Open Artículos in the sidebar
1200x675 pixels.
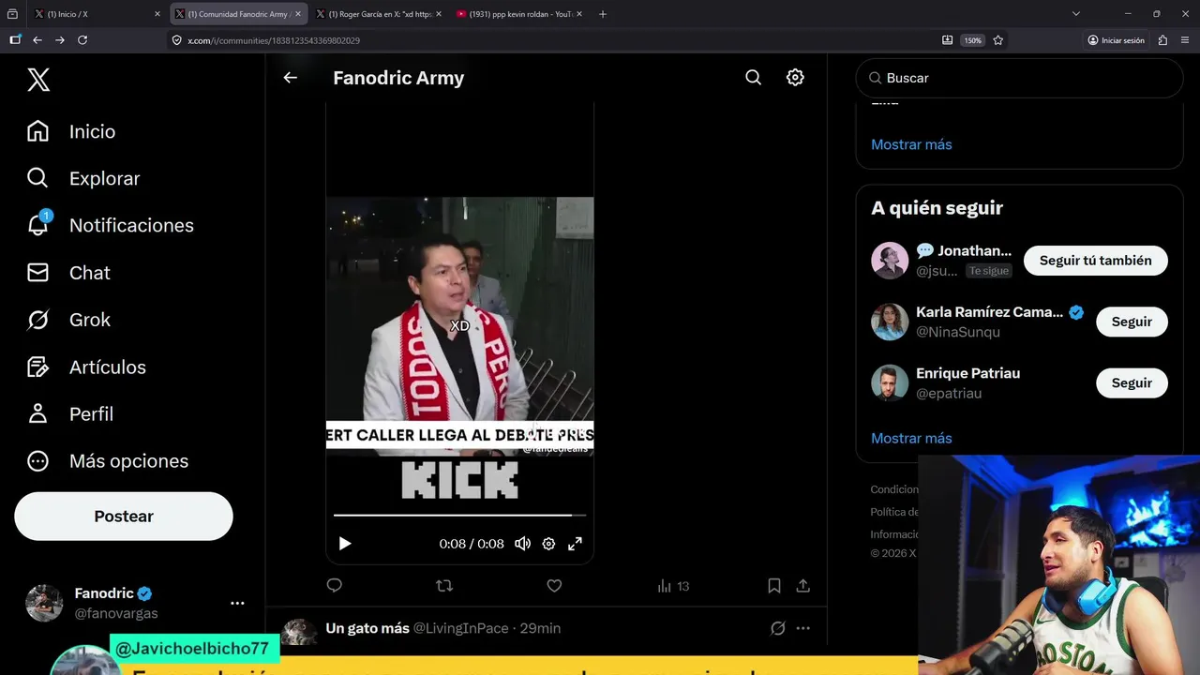pyautogui.click(x=86, y=367)
